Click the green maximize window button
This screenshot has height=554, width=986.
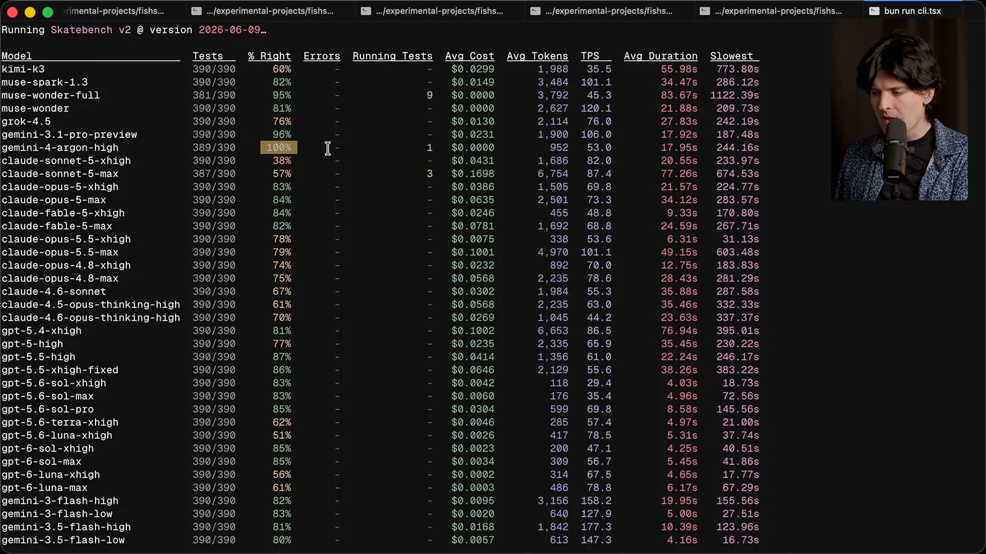[47, 12]
